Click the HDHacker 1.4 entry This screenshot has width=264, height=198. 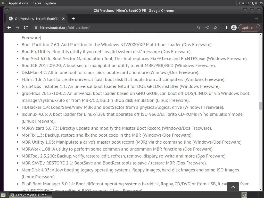tap(123, 107)
